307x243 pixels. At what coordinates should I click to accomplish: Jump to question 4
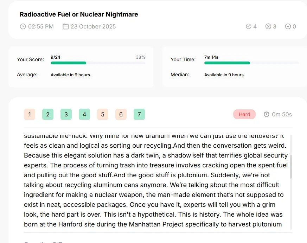point(84,114)
